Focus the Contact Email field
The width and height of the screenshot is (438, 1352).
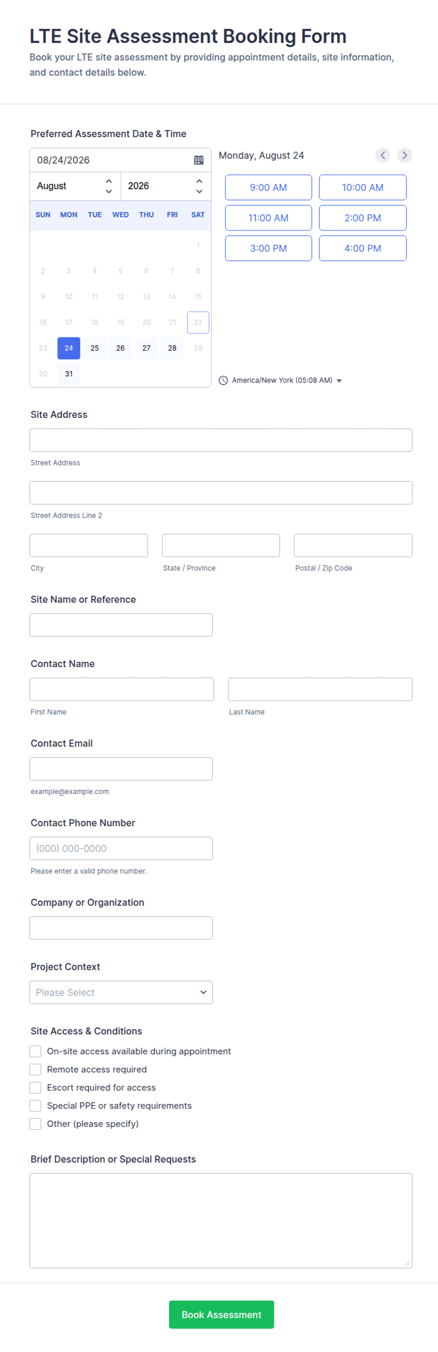tap(121, 769)
